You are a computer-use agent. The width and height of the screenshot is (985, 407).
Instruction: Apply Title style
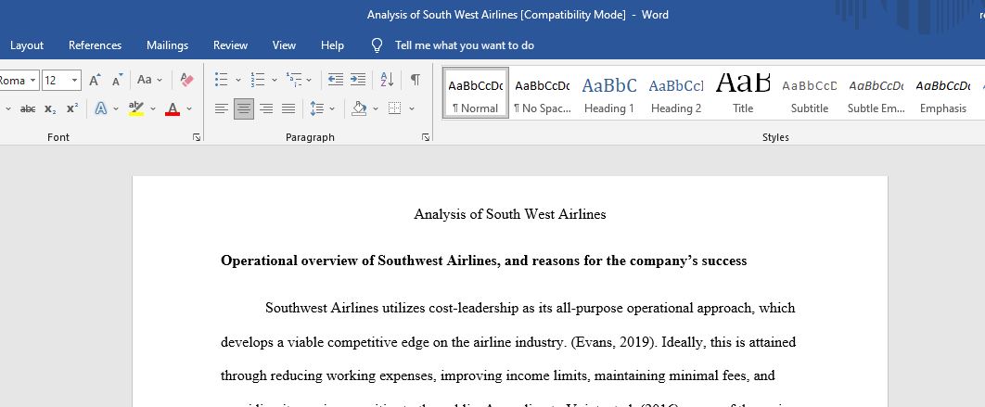point(743,93)
